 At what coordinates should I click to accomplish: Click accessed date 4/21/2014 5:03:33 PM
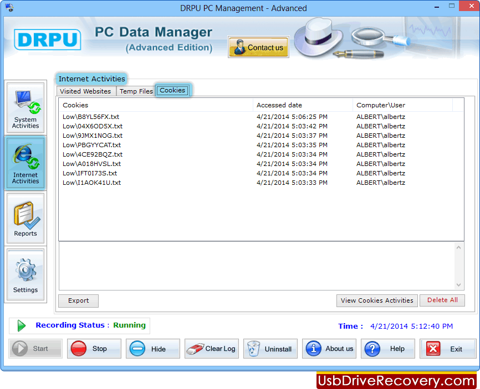[x=292, y=183]
